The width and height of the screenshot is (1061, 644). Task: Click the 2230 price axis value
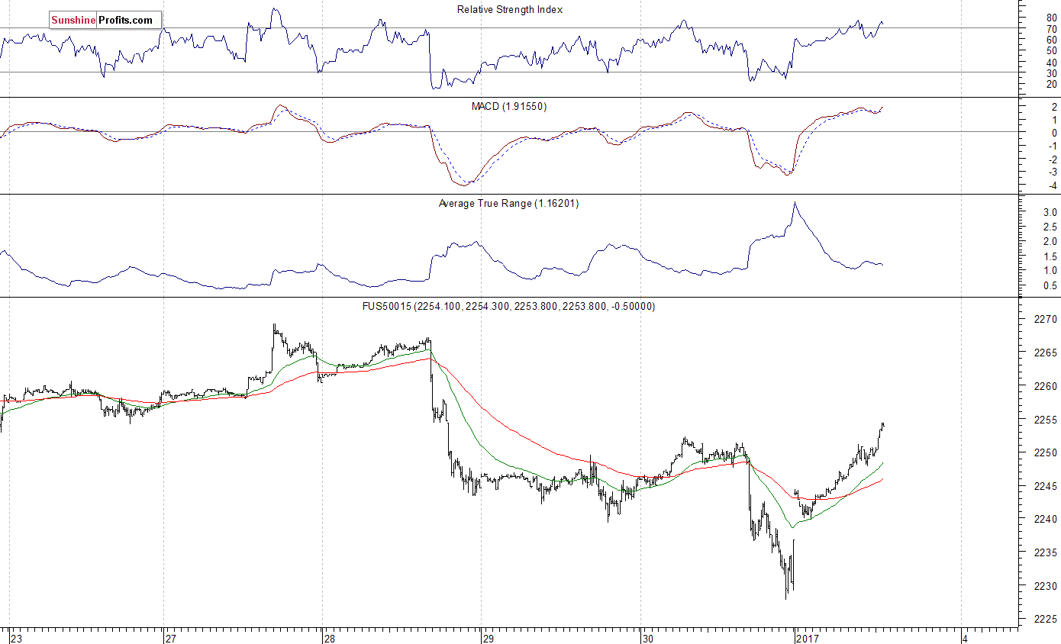point(1045,586)
